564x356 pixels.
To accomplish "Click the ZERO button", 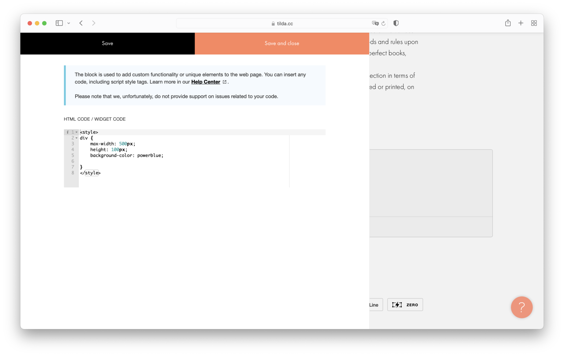I will [405, 305].
